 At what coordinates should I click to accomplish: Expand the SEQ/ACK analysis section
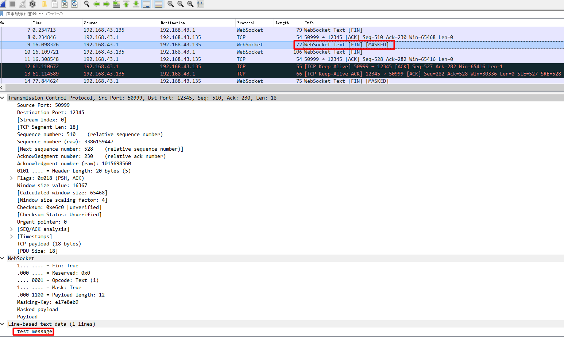(11, 229)
